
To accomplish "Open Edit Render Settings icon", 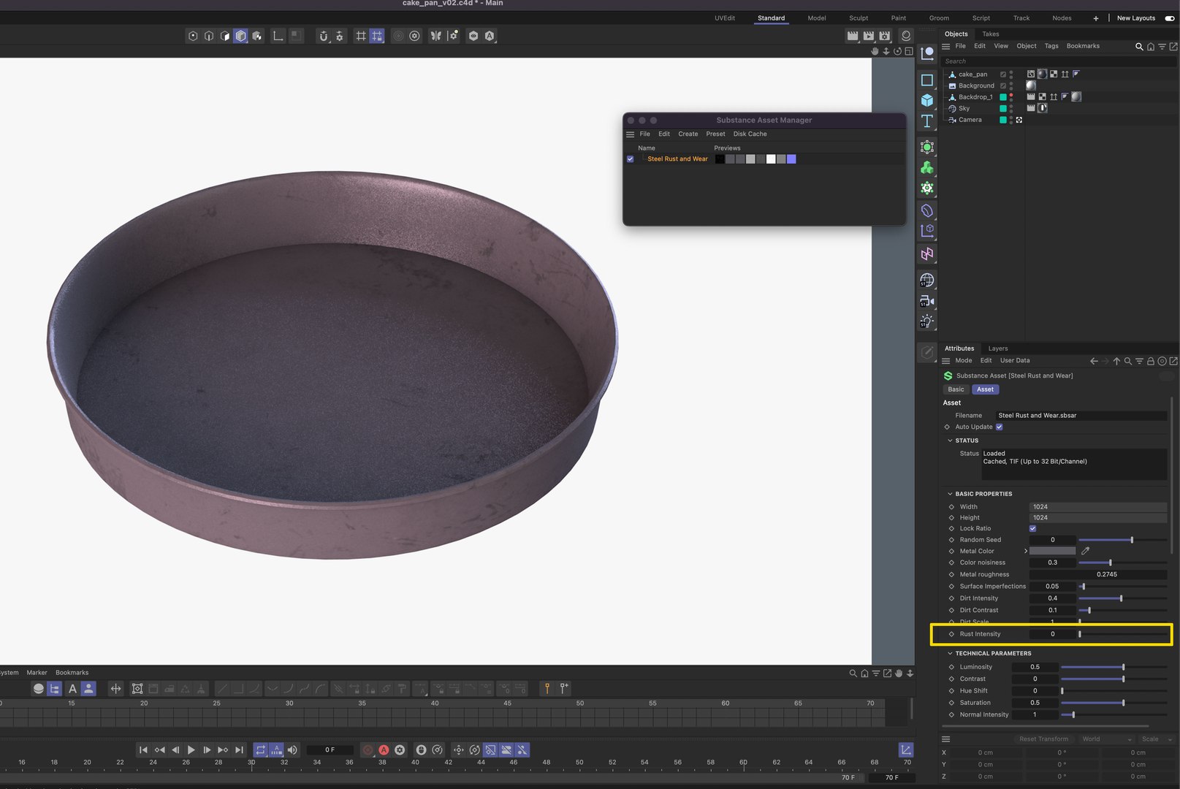I will 884,35.
